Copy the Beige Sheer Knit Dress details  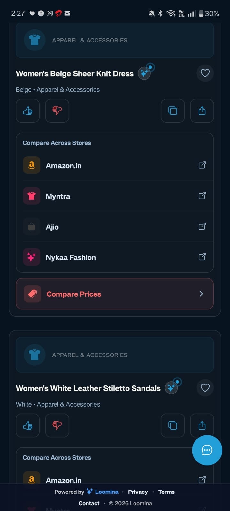(172, 111)
